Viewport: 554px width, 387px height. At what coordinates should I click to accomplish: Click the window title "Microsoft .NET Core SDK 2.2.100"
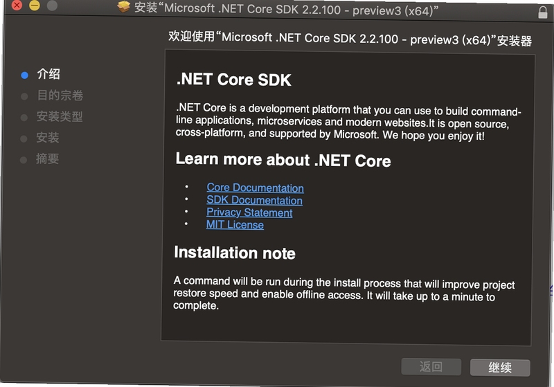pyautogui.click(x=286, y=9)
